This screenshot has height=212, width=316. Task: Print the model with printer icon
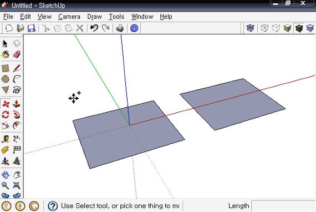pos(120,28)
